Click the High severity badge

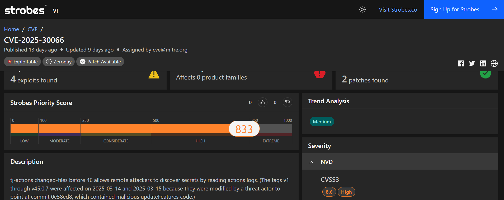click(346, 192)
